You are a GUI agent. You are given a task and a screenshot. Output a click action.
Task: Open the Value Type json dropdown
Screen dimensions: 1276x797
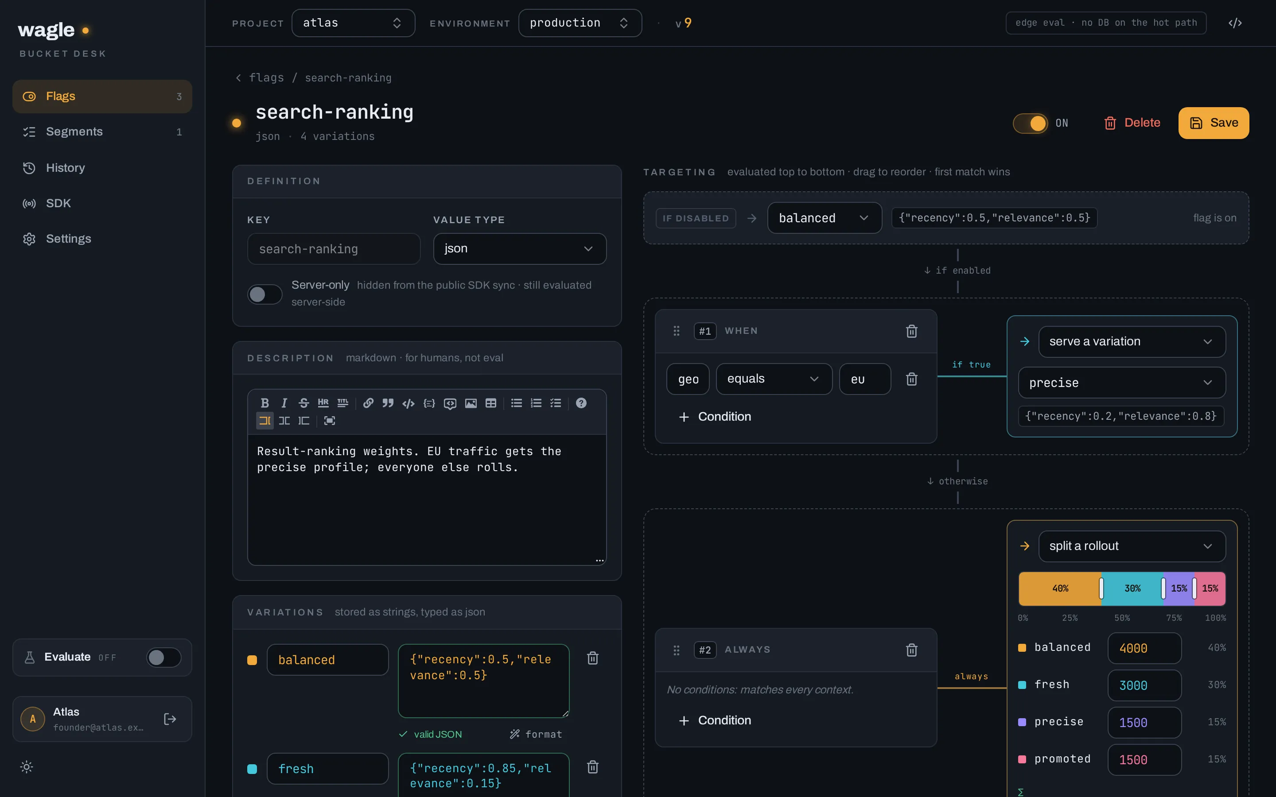pos(519,249)
